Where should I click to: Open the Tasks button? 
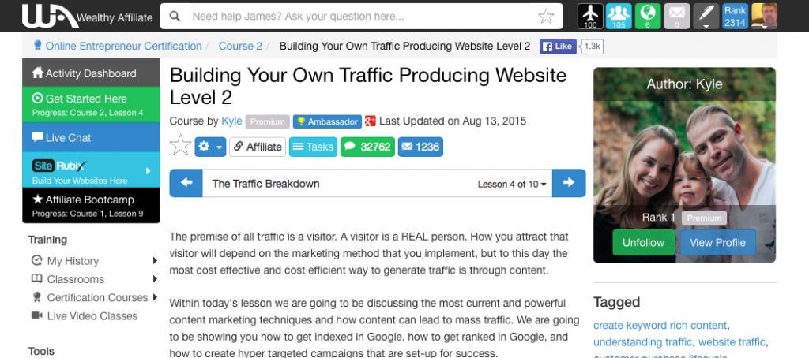coord(313,147)
